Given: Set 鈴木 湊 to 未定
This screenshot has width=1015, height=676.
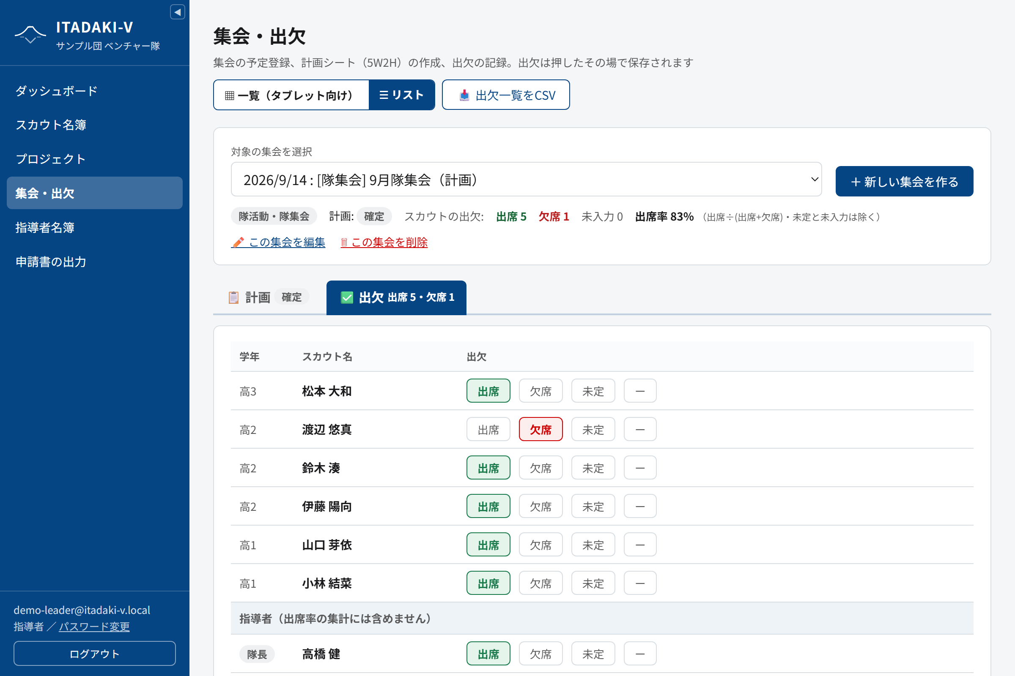Looking at the screenshot, I should pyautogui.click(x=593, y=468).
